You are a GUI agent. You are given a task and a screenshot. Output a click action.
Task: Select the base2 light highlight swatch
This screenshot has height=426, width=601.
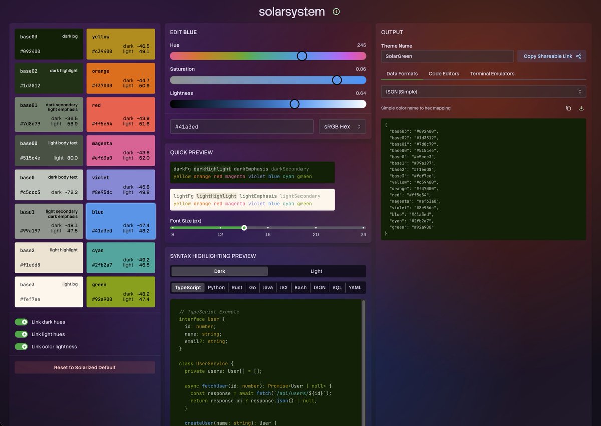(x=49, y=258)
